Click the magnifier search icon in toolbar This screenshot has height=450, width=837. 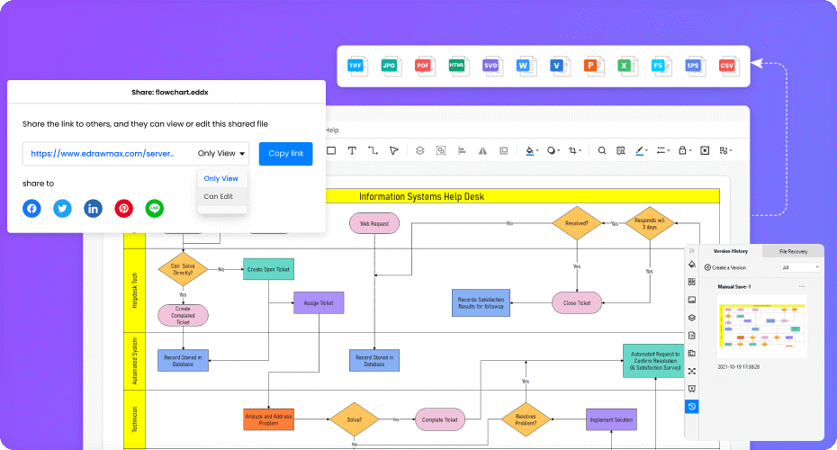(x=602, y=150)
